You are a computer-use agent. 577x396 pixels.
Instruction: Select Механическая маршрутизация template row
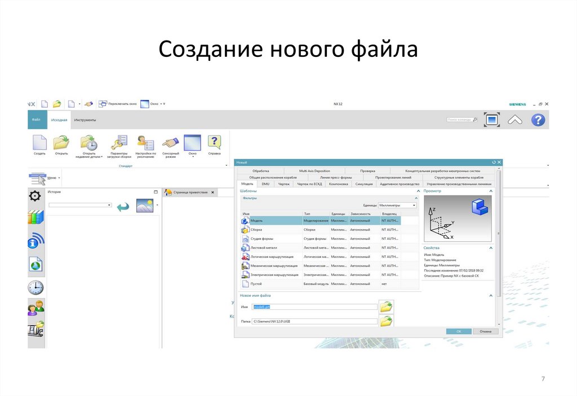tap(330, 266)
